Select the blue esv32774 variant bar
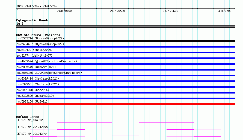 [126, 58]
